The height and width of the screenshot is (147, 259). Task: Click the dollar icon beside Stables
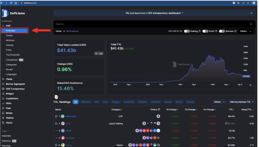click(3, 118)
